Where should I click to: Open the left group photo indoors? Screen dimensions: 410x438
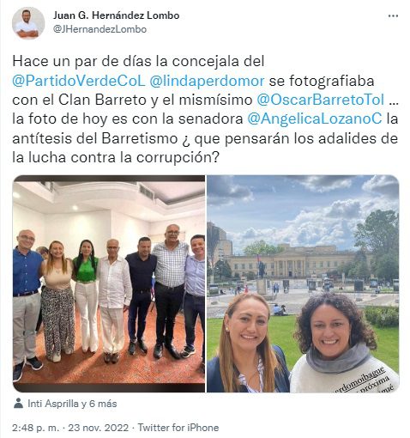[109, 283]
